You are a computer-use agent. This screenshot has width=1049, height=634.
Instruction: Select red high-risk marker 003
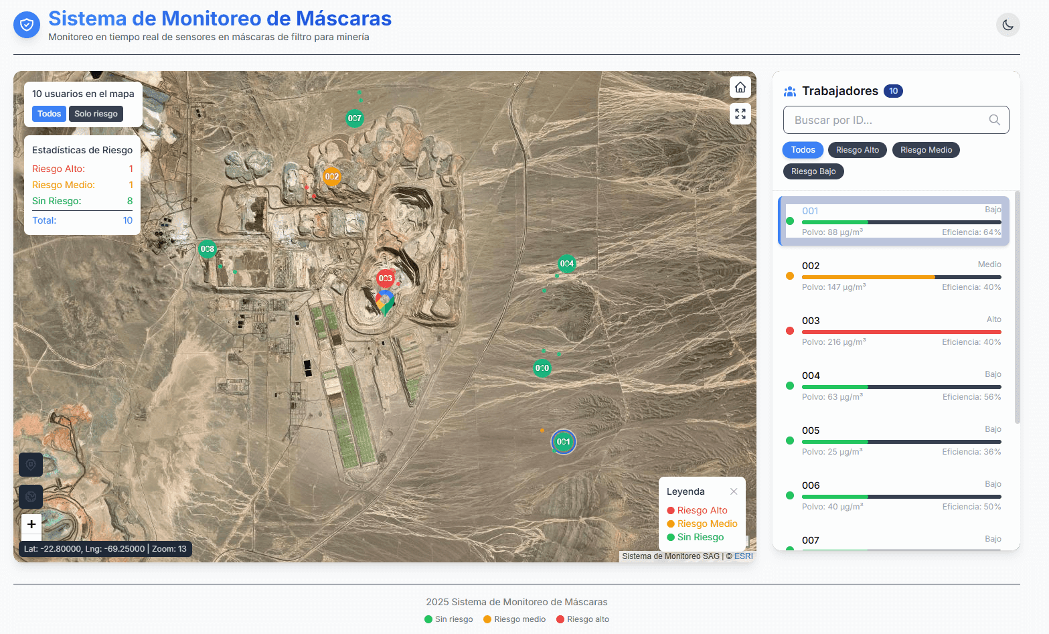pos(385,279)
